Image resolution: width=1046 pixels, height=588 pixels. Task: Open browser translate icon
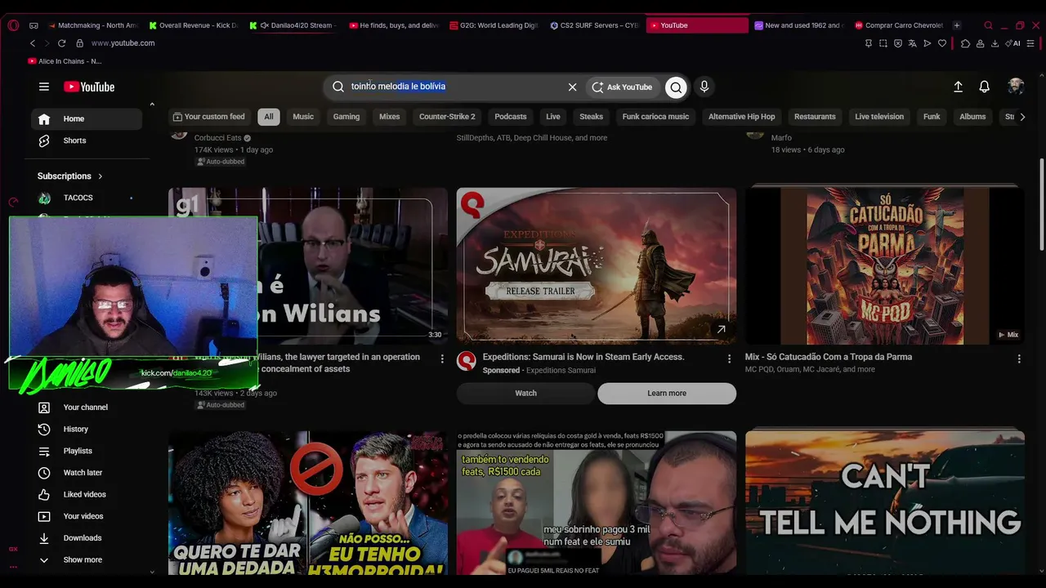coord(912,43)
